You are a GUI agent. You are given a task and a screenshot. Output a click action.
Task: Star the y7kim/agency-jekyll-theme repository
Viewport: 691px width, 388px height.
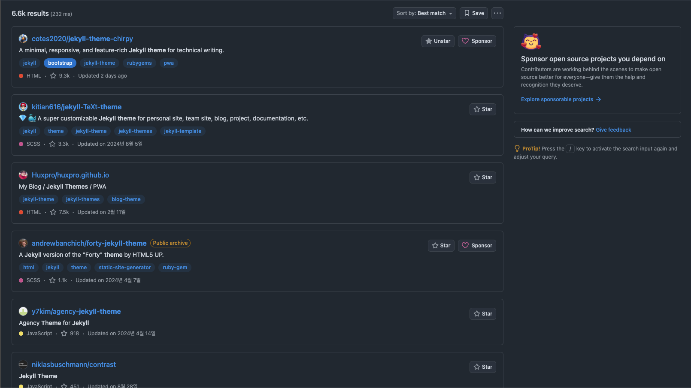(x=482, y=314)
